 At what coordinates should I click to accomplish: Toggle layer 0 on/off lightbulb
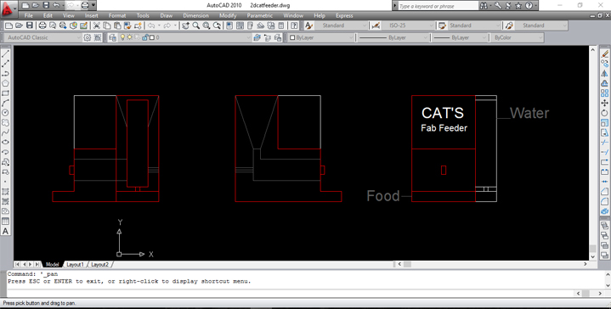pos(122,37)
